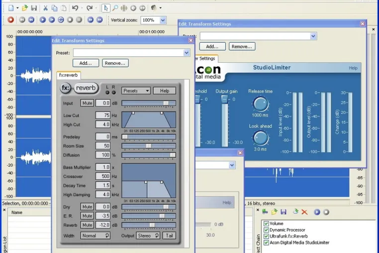
Task: Mute the Dry signal
Action: (x=87, y=207)
